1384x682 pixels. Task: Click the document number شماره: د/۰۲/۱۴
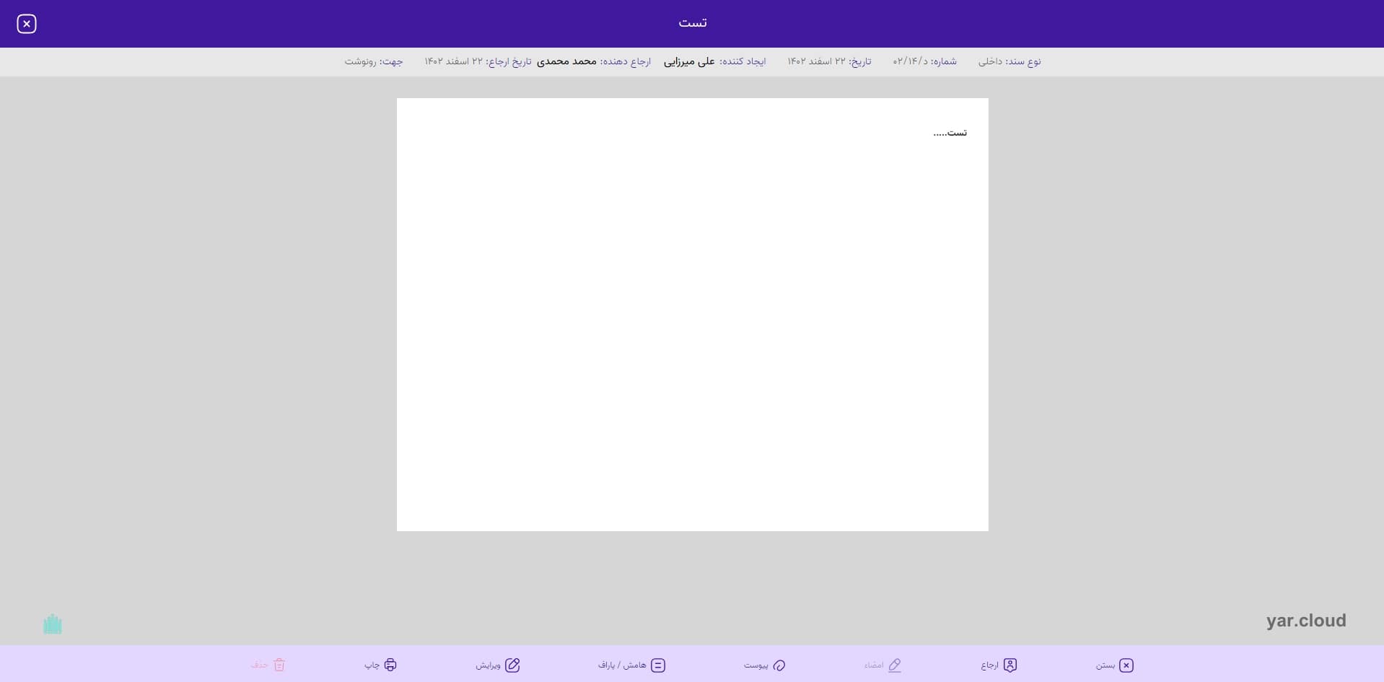pyautogui.click(x=924, y=61)
